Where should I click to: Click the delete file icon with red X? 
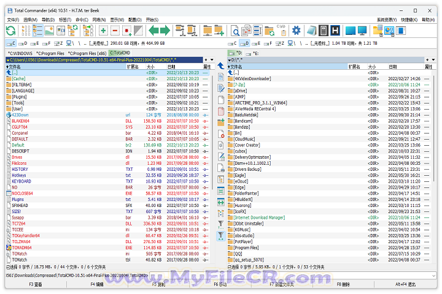tap(221, 134)
